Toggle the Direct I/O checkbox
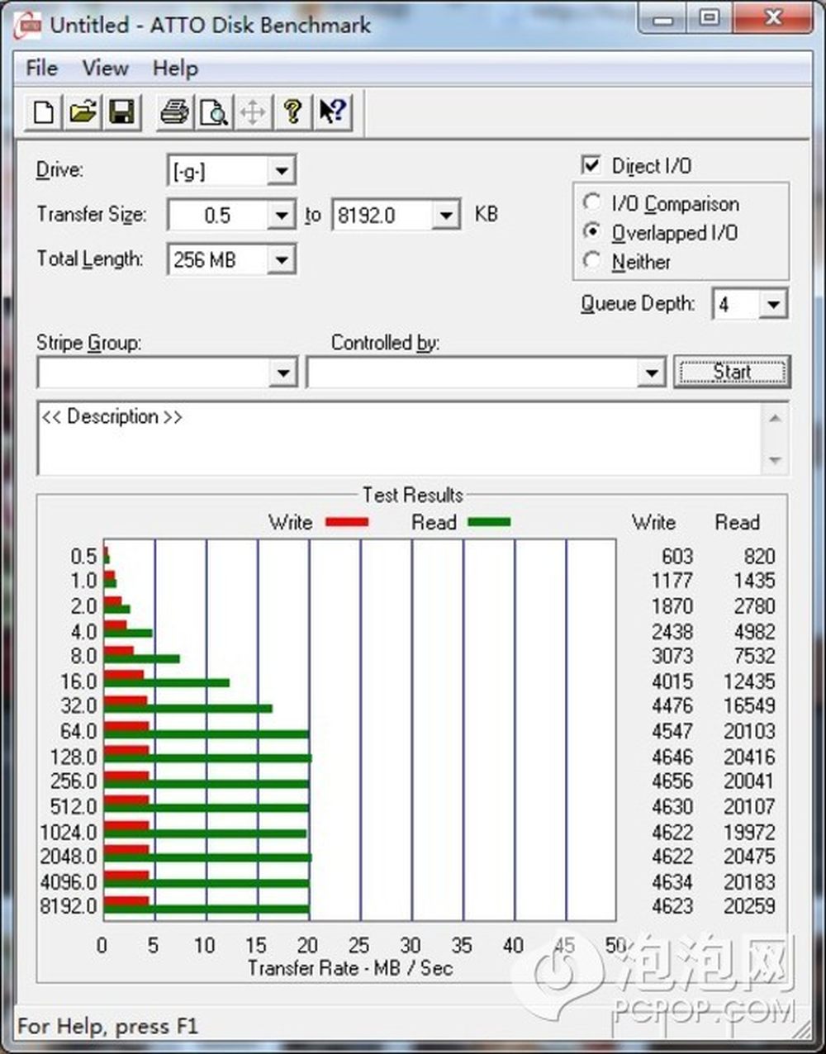This screenshot has width=826, height=1054. pyautogui.click(x=591, y=165)
